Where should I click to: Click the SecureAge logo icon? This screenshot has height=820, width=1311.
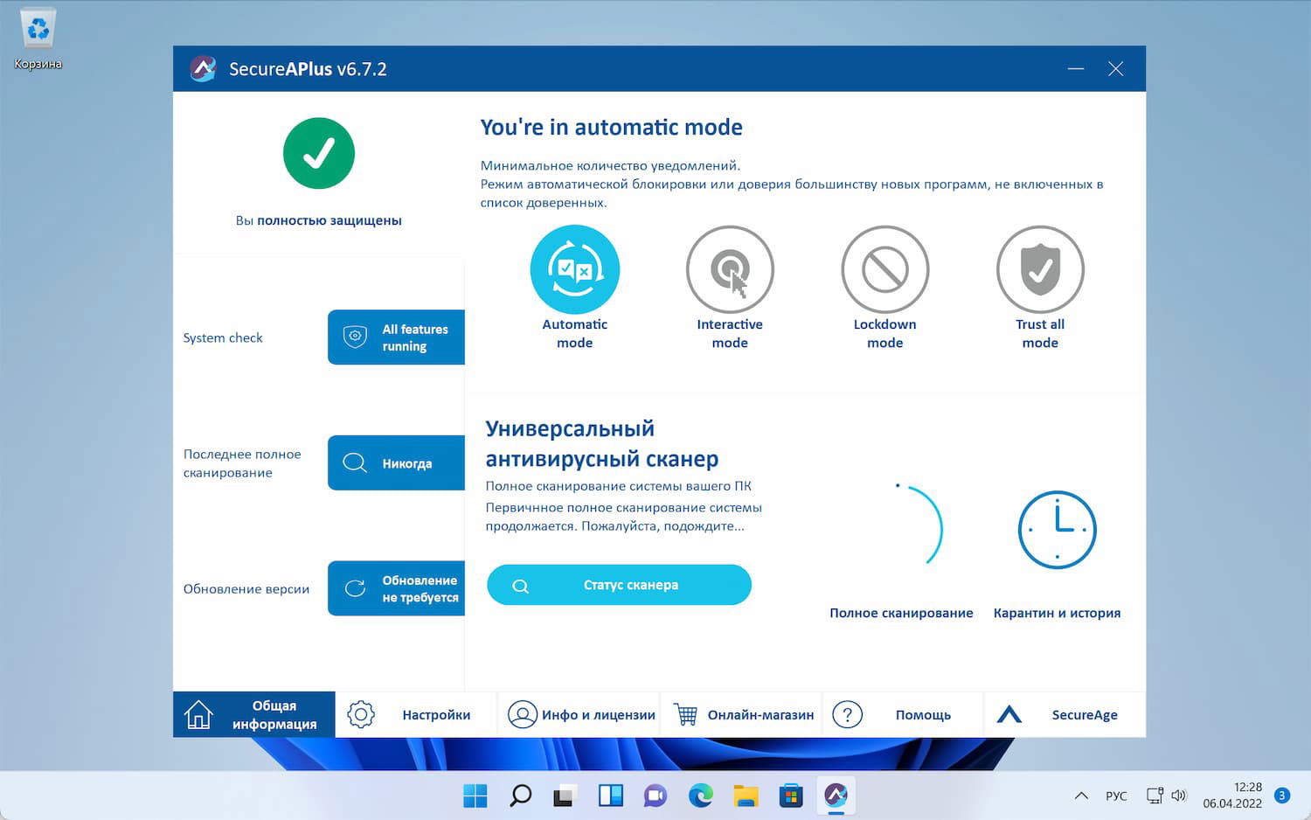(x=1009, y=714)
